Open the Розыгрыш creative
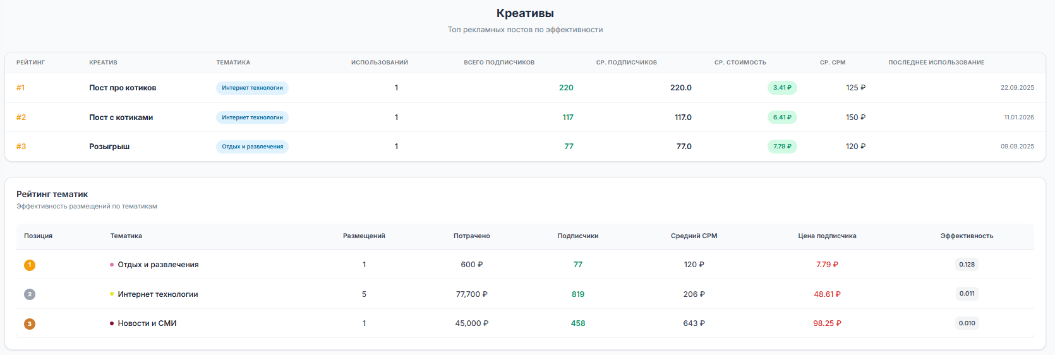This screenshot has height=355, width=1055. pyautogui.click(x=109, y=147)
